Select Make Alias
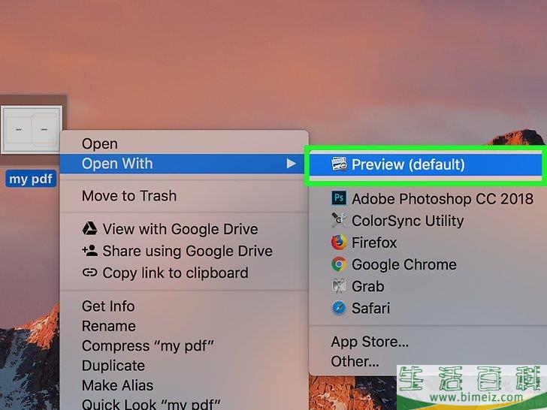Viewport: 547px width, 410px height. (x=184, y=385)
